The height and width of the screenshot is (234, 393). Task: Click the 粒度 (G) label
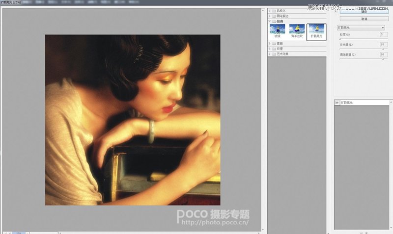[345, 35]
